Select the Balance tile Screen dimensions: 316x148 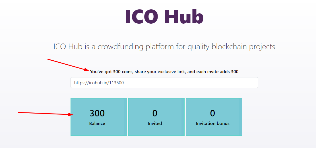(99, 117)
